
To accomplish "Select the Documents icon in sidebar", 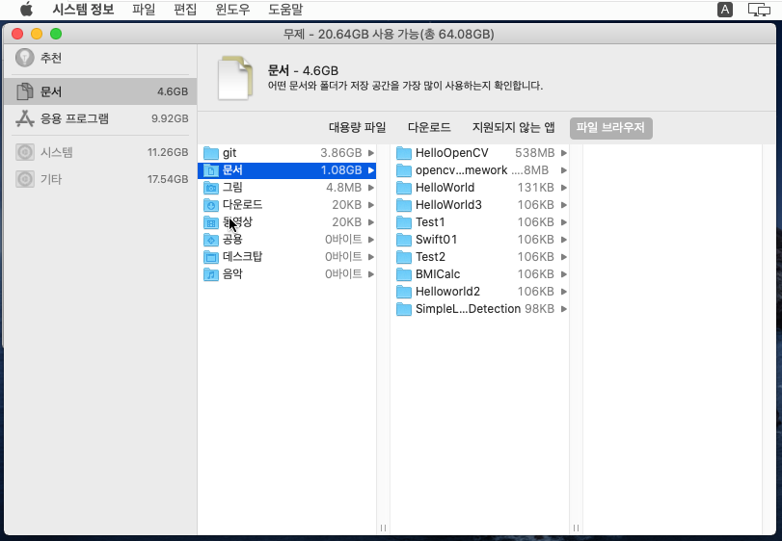I will coord(25,92).
